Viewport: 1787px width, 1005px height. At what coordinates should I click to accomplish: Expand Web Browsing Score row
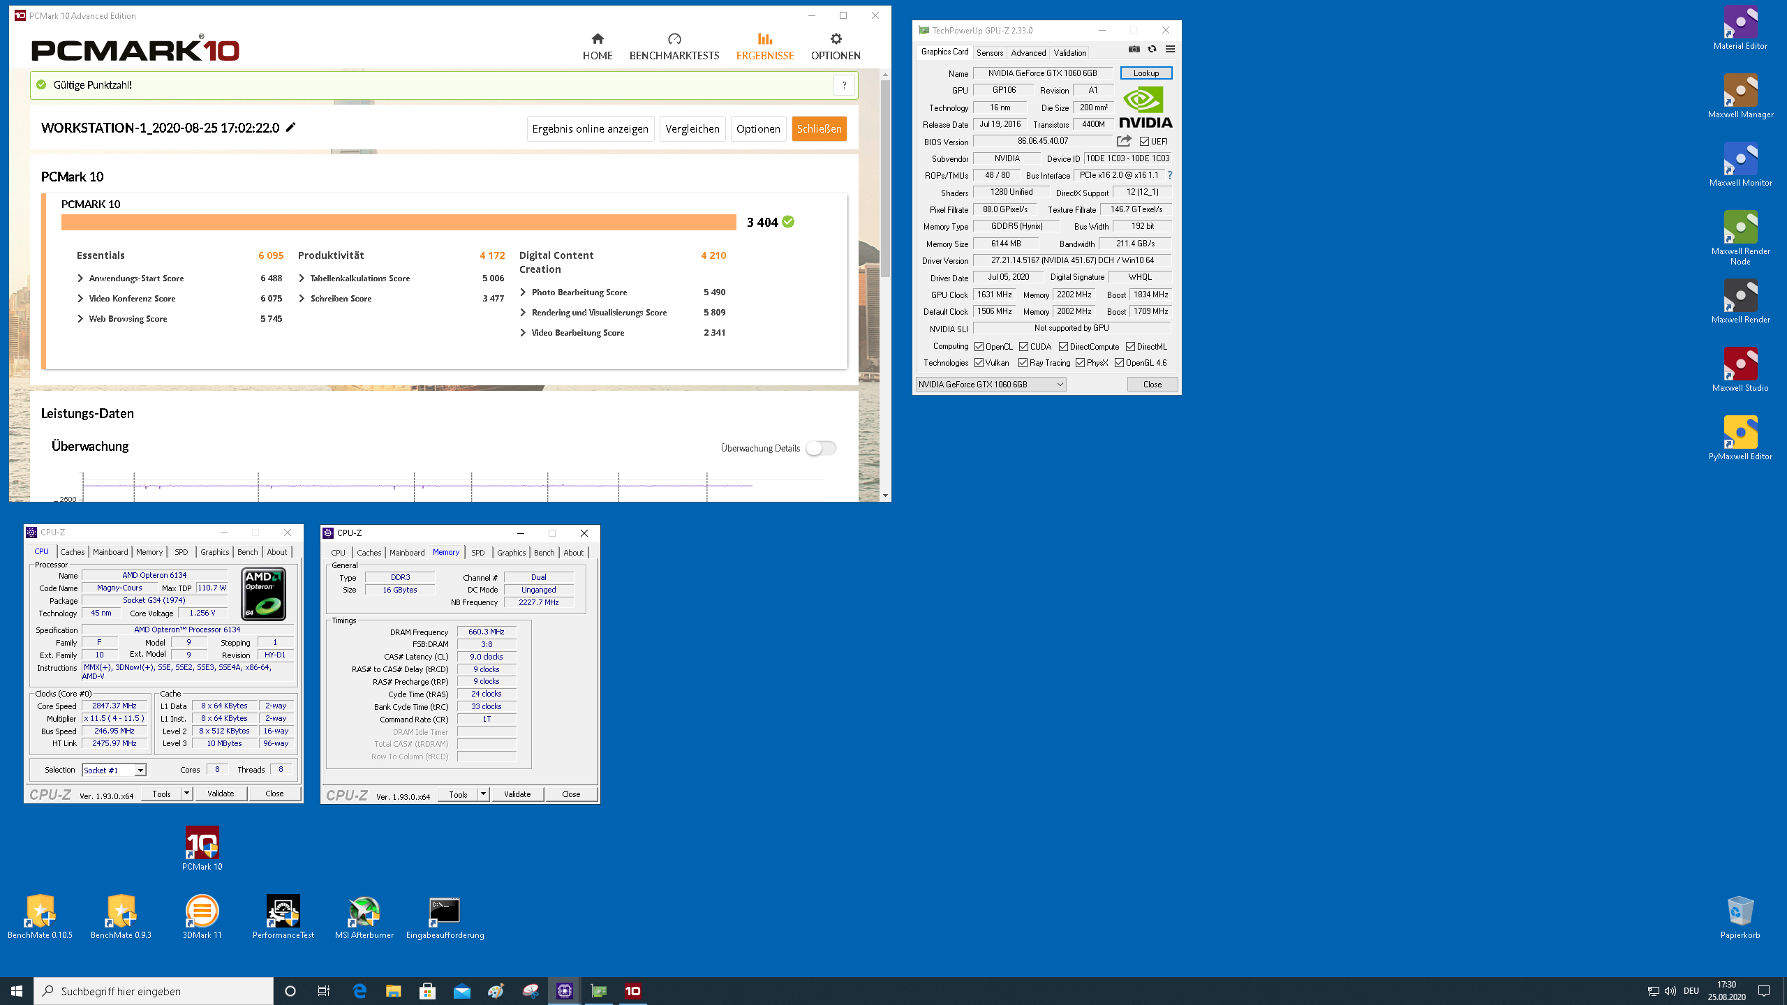coord(80,319)
